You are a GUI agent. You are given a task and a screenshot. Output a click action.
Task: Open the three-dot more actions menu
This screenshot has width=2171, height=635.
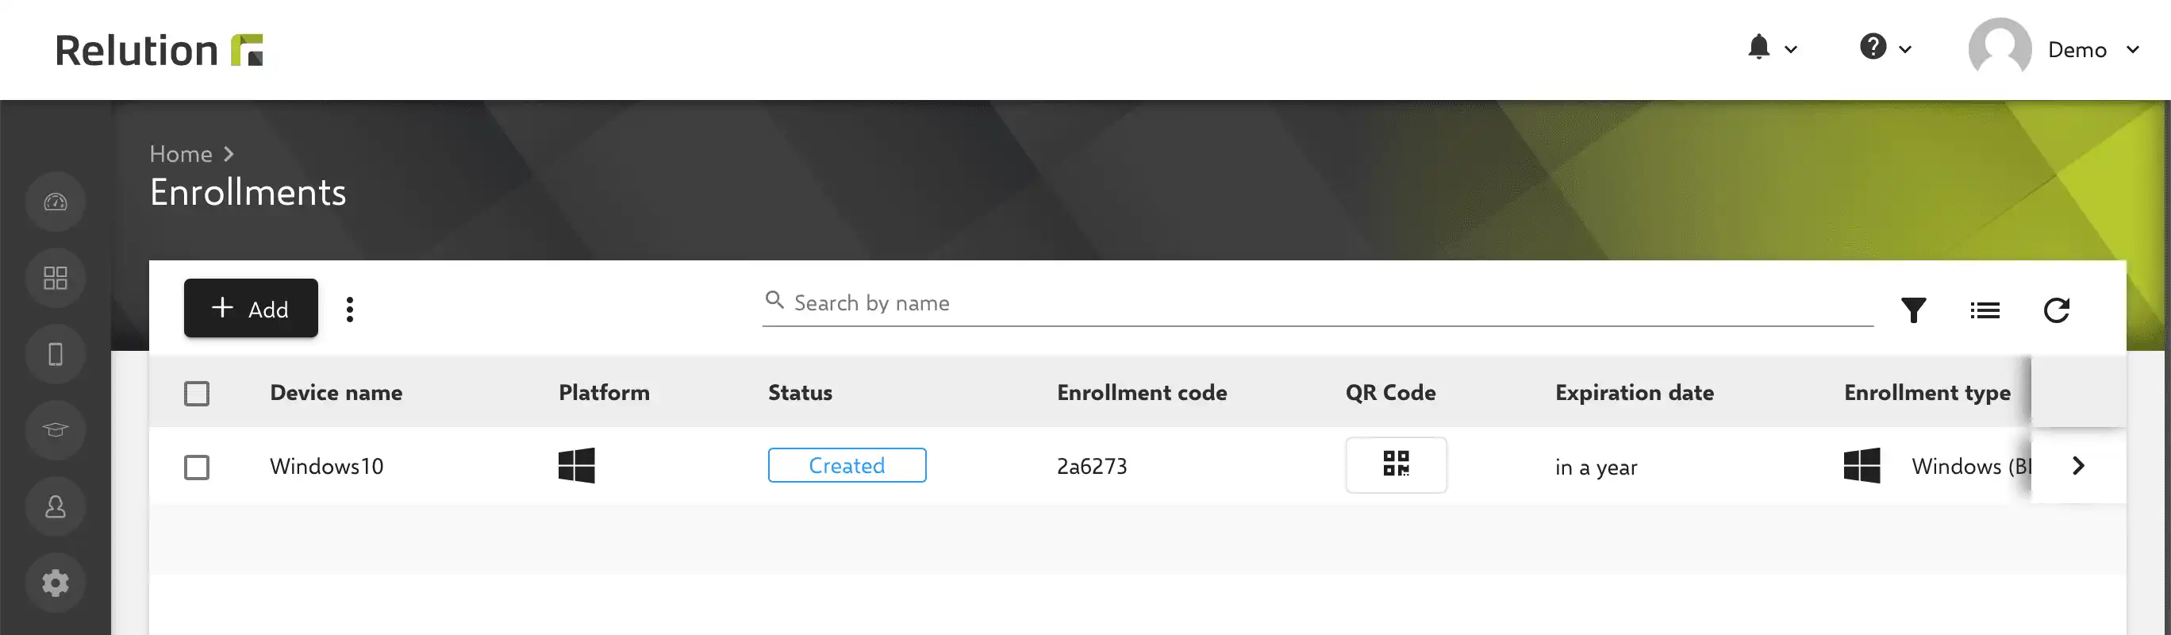click(350, 310)
